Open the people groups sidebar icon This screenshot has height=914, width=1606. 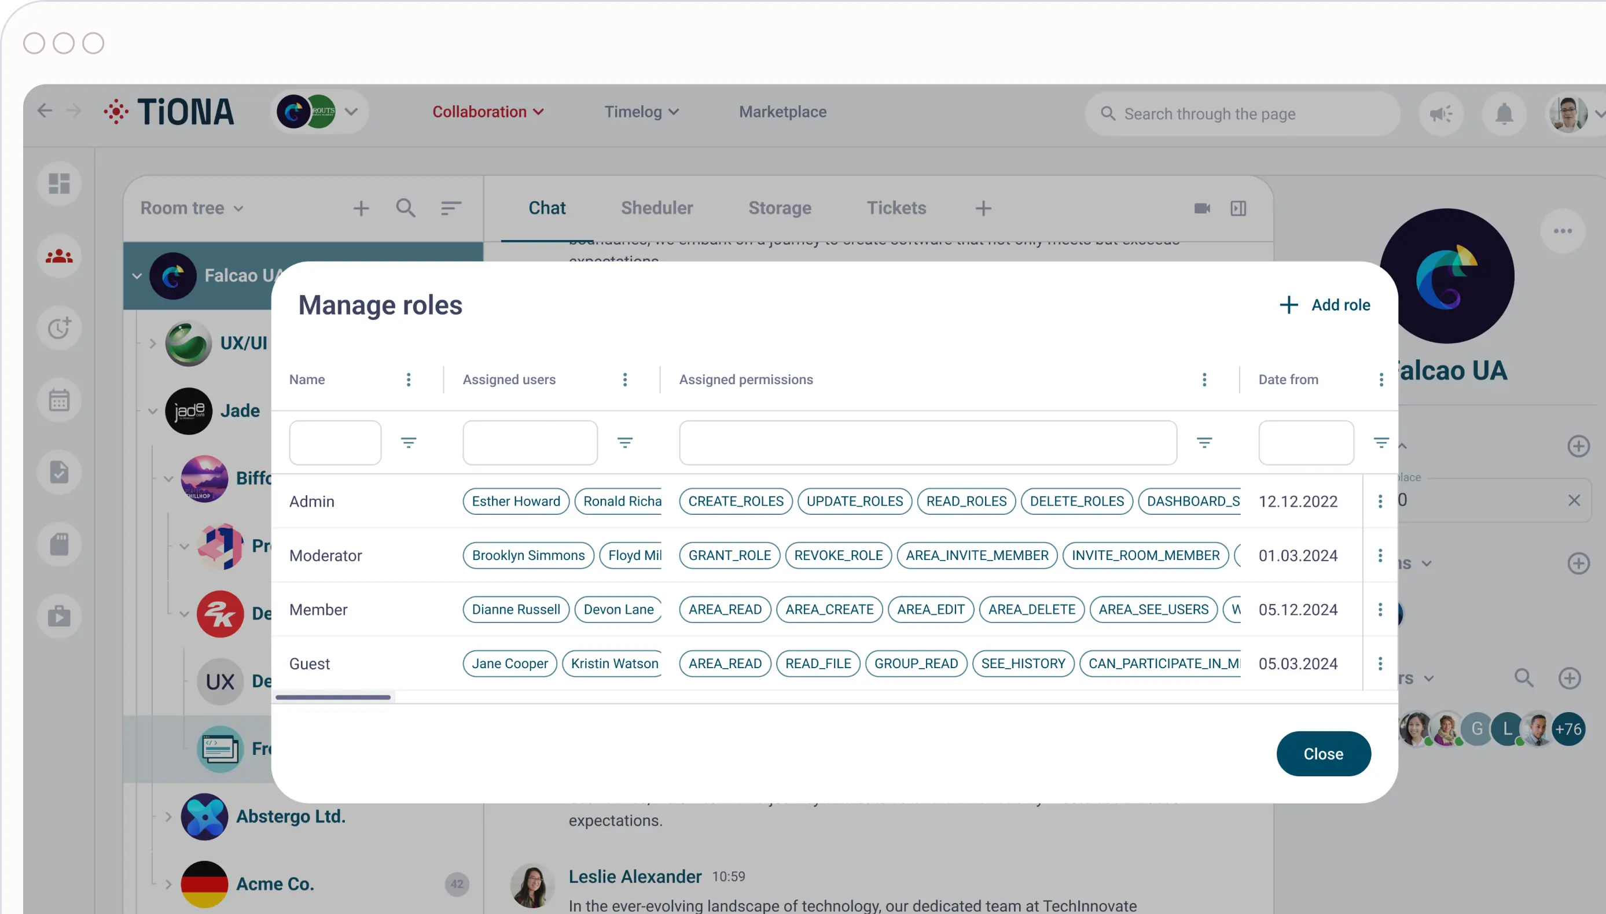pos(59,256)
